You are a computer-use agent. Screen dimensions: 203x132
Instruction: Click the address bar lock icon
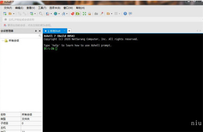pyautogui.click(x=5, y=19)
